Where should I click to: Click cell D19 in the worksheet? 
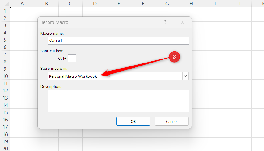95,141
